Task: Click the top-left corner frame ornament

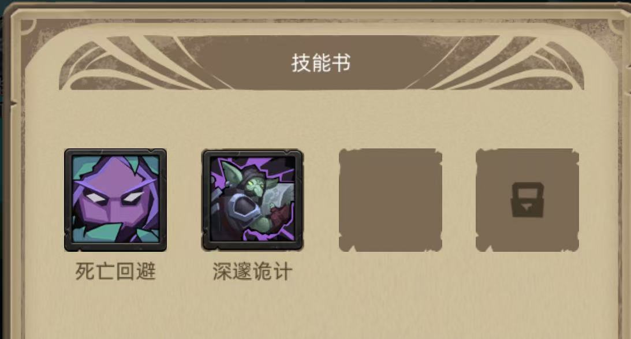Action: pos(28,26)
